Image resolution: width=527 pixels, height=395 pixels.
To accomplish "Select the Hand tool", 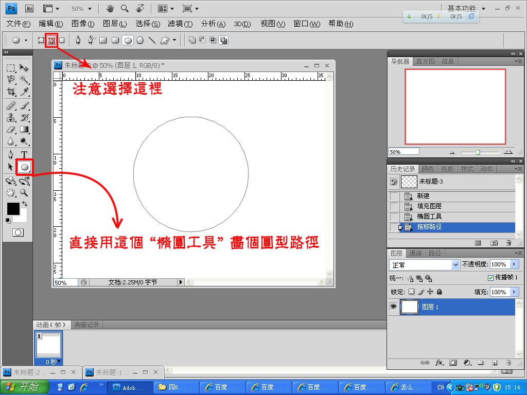I will [11, 192].
